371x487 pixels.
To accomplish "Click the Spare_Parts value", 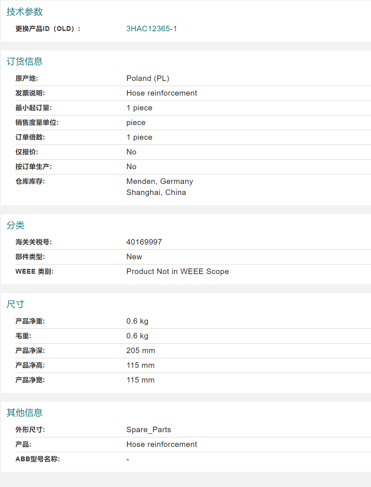I will [149, 430].
